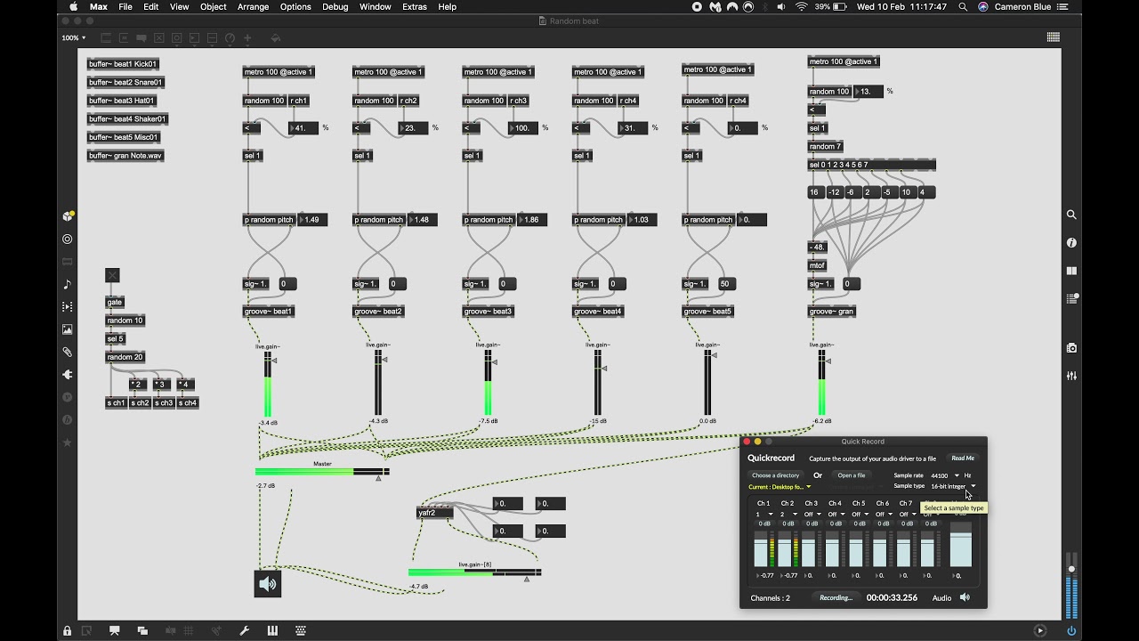Click the 41. percent number box
1139x641 pixels.
[x=303, y=128]
